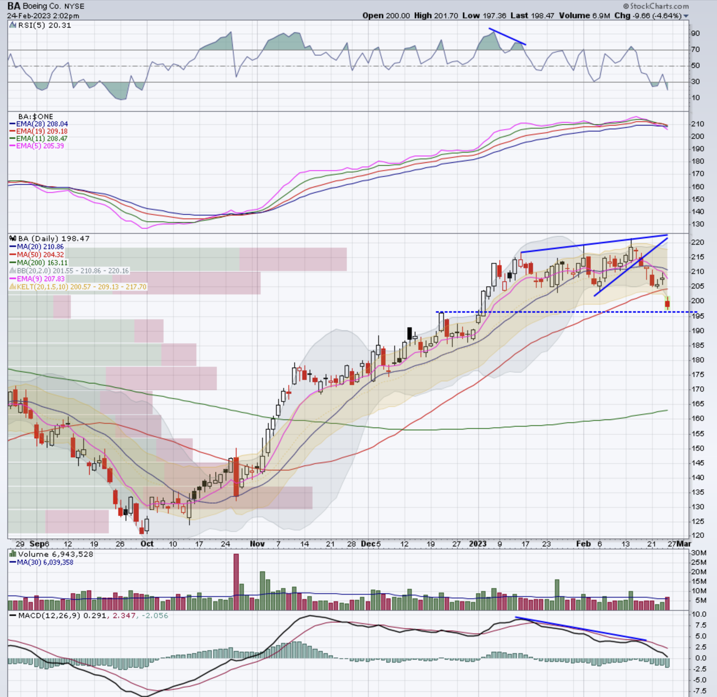
Task: Click the 'Low 197.36' quote value
Action: point(485,16)
